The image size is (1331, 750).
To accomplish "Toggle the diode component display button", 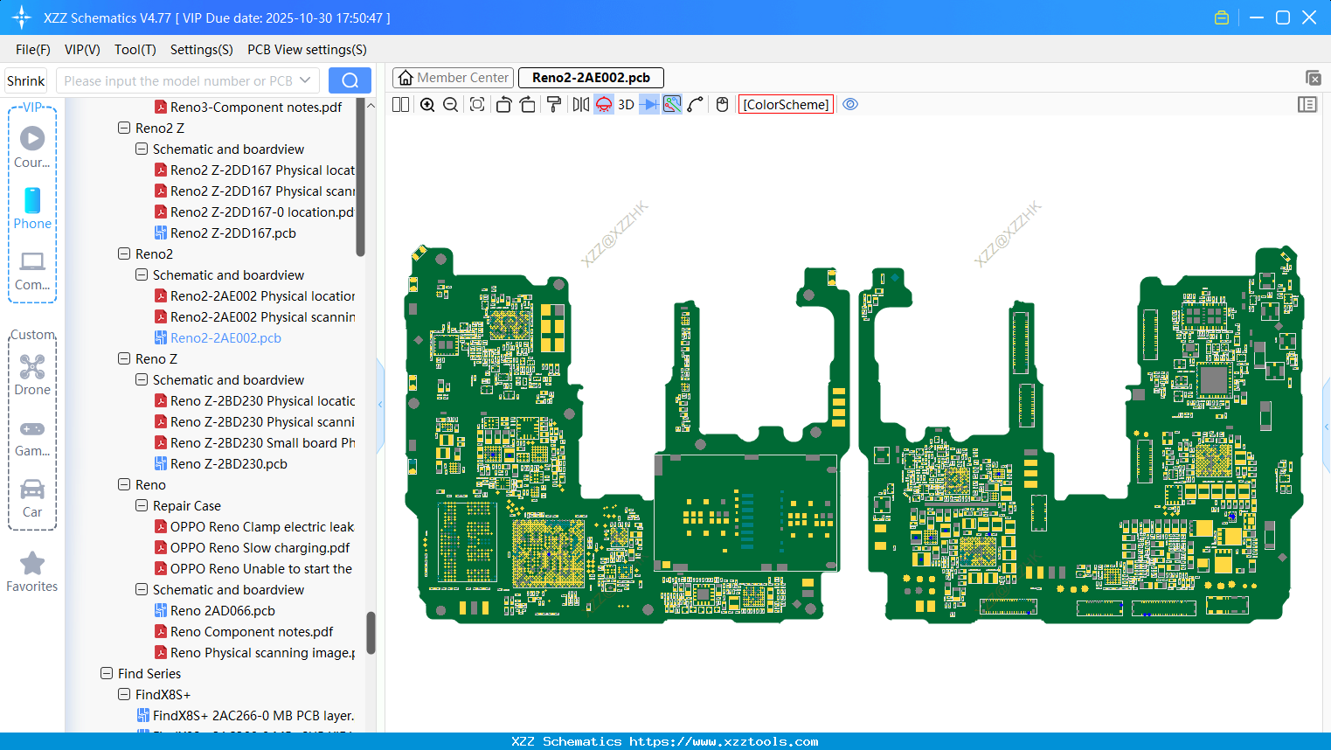I will [x=648, y=105].
